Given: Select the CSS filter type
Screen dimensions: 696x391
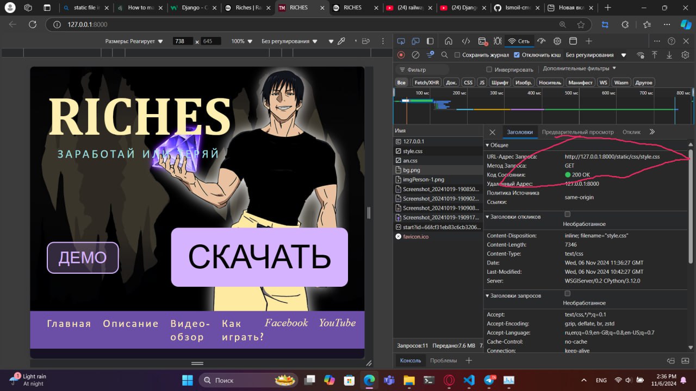Looking at the screenshot, I should (x=468, y=83).
